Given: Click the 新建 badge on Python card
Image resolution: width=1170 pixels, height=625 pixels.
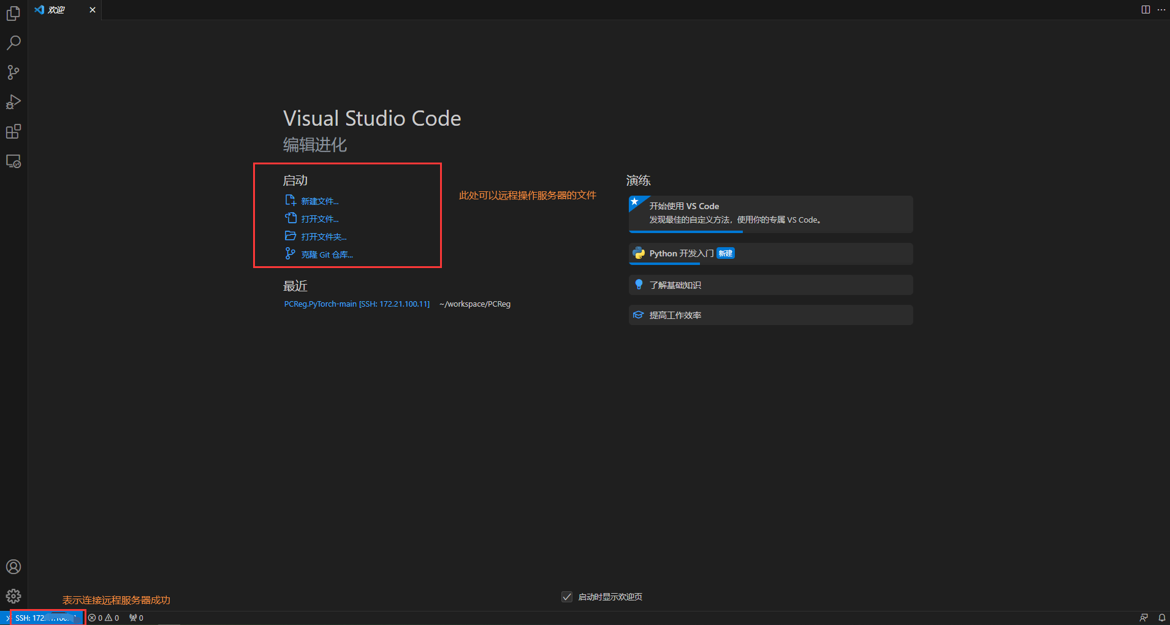Looking at the screenshot, I should pos(726,253).
